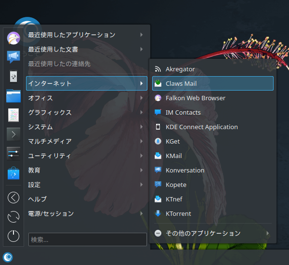
Task: Open the 教育 category
Action: point(87,170)
